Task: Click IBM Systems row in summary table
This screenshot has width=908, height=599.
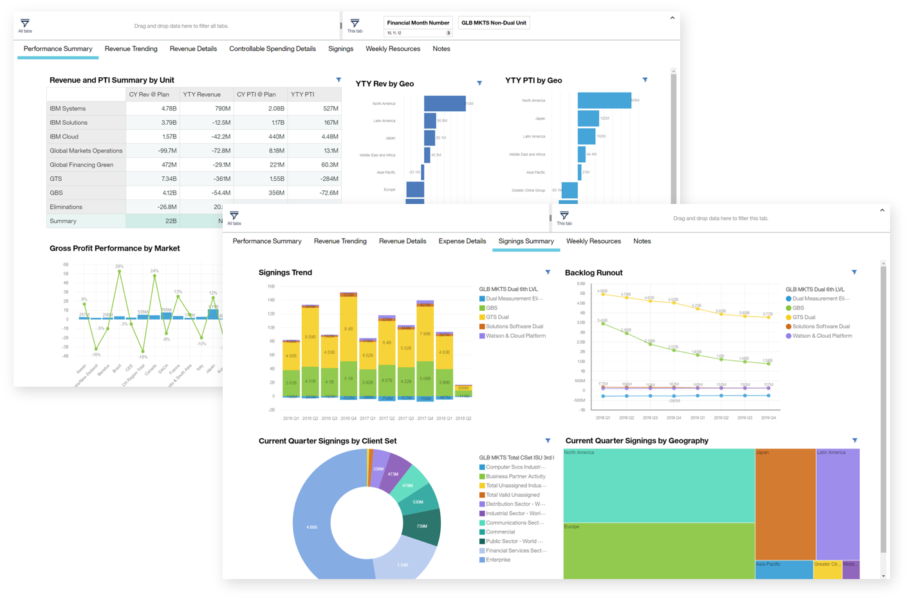Action: coord(194,109)
